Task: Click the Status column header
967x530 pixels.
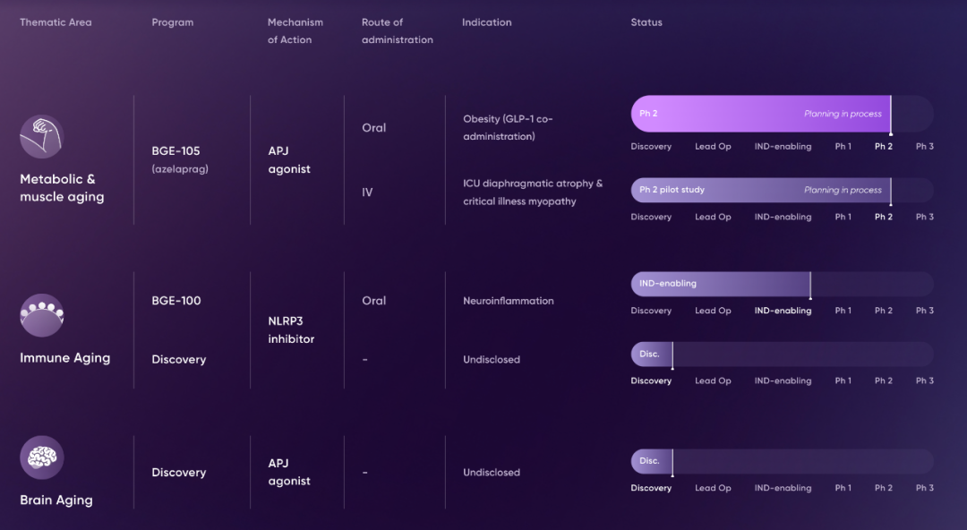Action: (x=646, y=22)
